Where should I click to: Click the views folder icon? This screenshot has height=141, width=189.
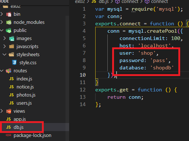coord(9,111)
